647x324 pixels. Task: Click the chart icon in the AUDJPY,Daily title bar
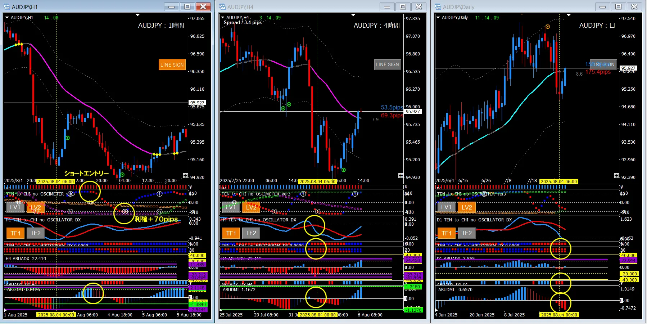438,7
